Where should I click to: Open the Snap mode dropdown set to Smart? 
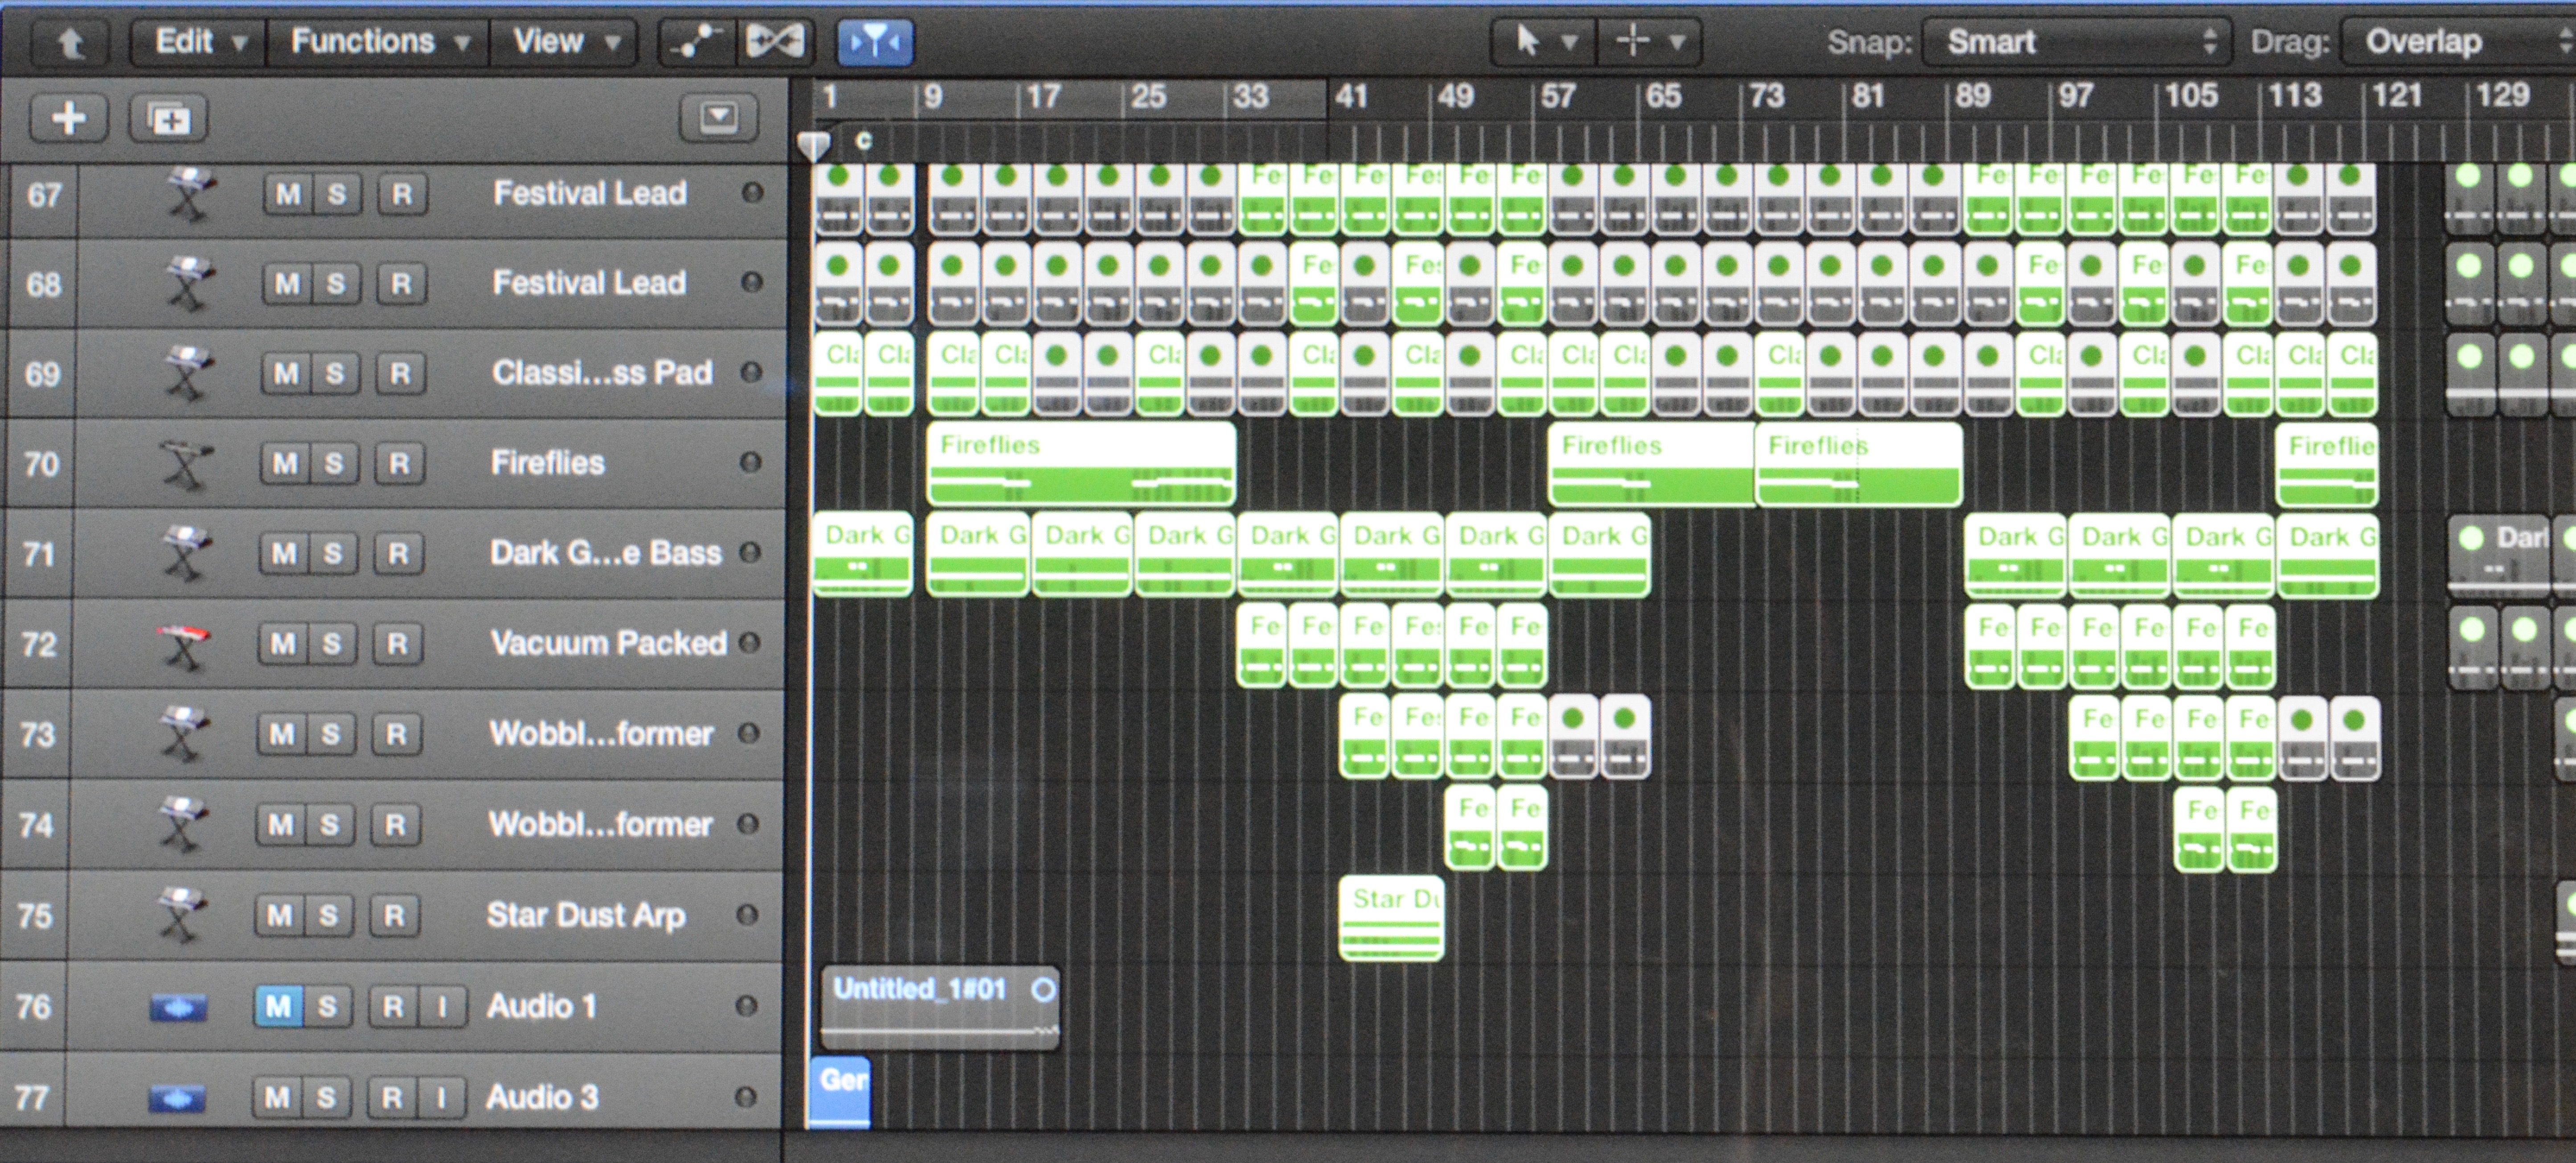pyautogui.click(x=2077, y=42)
